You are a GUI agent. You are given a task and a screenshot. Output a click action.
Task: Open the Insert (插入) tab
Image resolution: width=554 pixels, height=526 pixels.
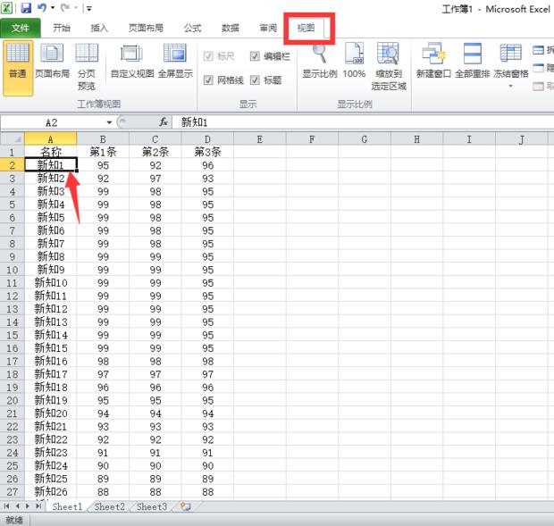tap(99, 28)
